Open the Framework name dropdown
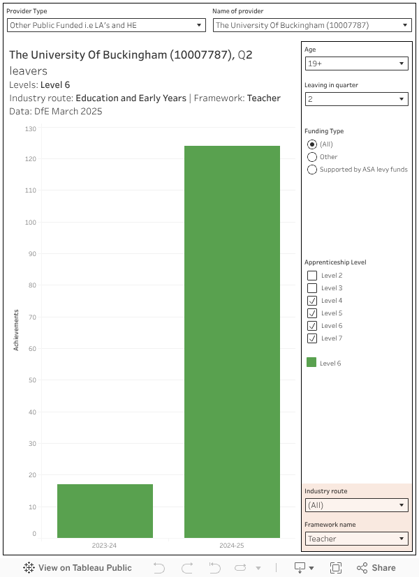 click(x=356, y=539)
